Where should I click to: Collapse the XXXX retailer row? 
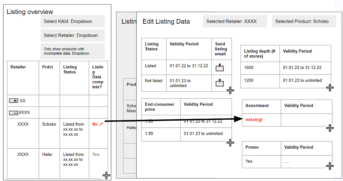pos(13,113)
